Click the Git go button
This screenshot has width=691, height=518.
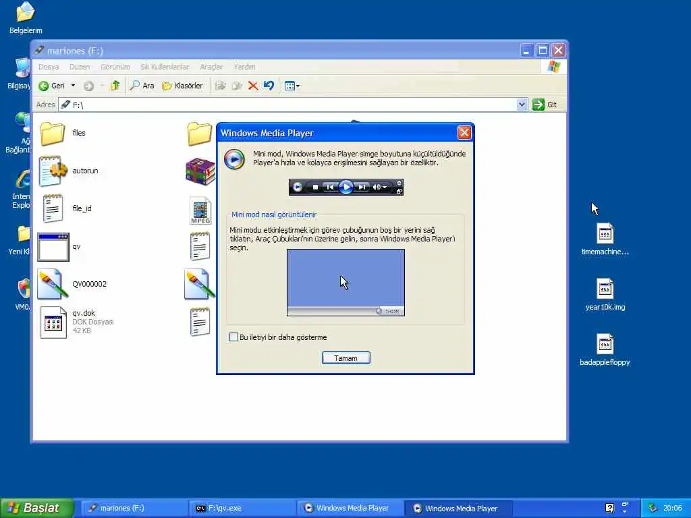545,105
